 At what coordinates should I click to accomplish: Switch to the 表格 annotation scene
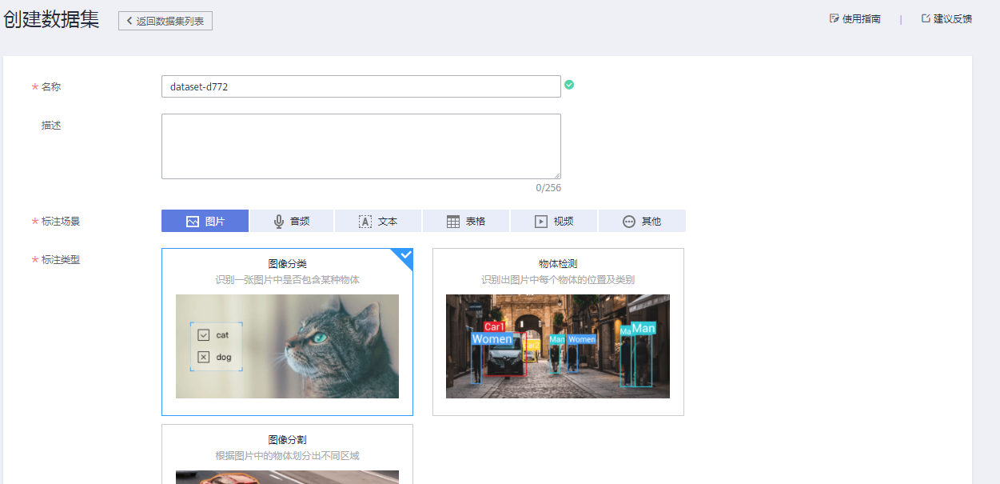click(466, 221)
